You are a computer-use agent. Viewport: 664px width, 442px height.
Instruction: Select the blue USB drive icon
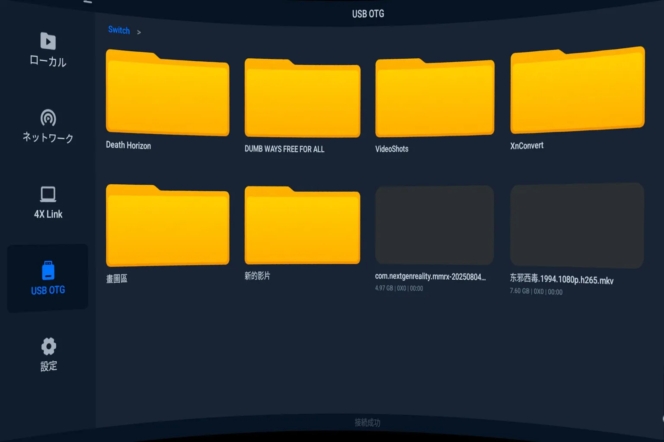point(48,271)
